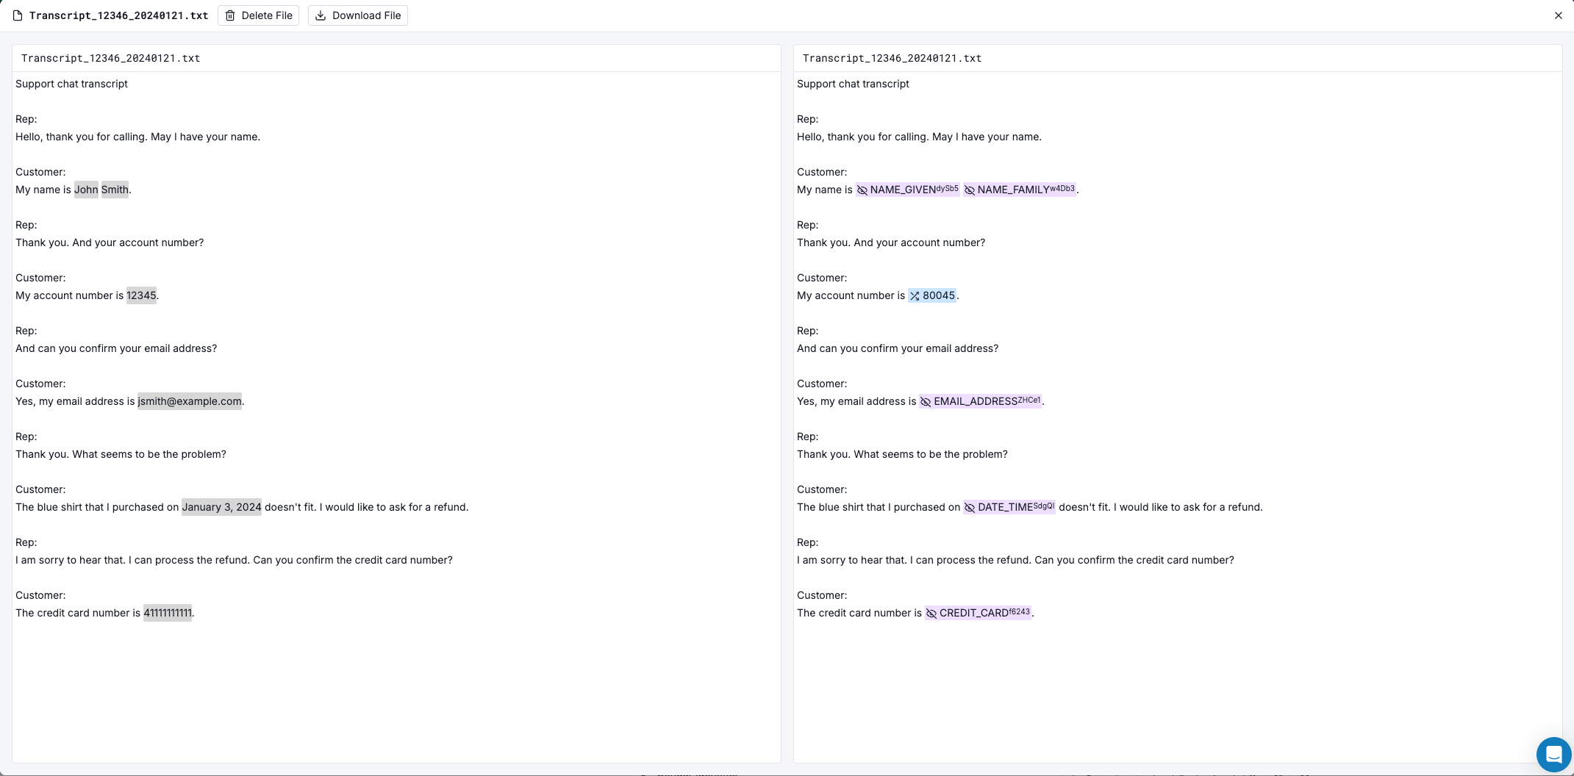This screenshot has height=776, width=1574.
Task: Select the highlighted surname Smith in original
Action: coord(115,190)
